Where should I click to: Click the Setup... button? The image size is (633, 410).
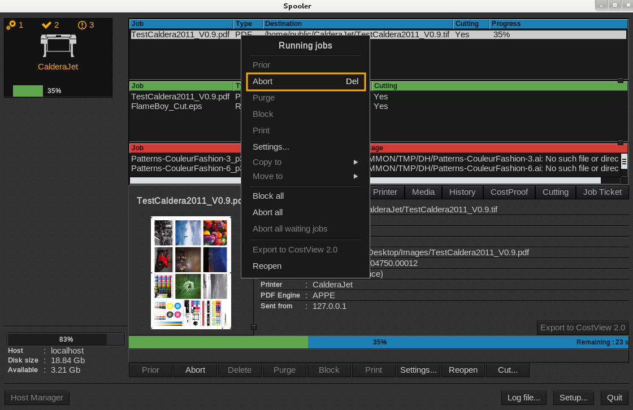[574, 398]
